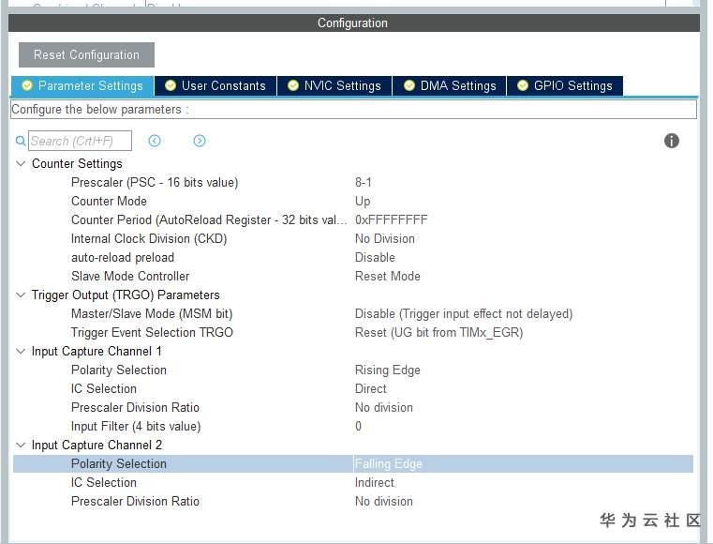This screenshot has height=544, width=713.
Task: Select Master/Slave Mode (MSM bit) label
Action: point(152,313)
